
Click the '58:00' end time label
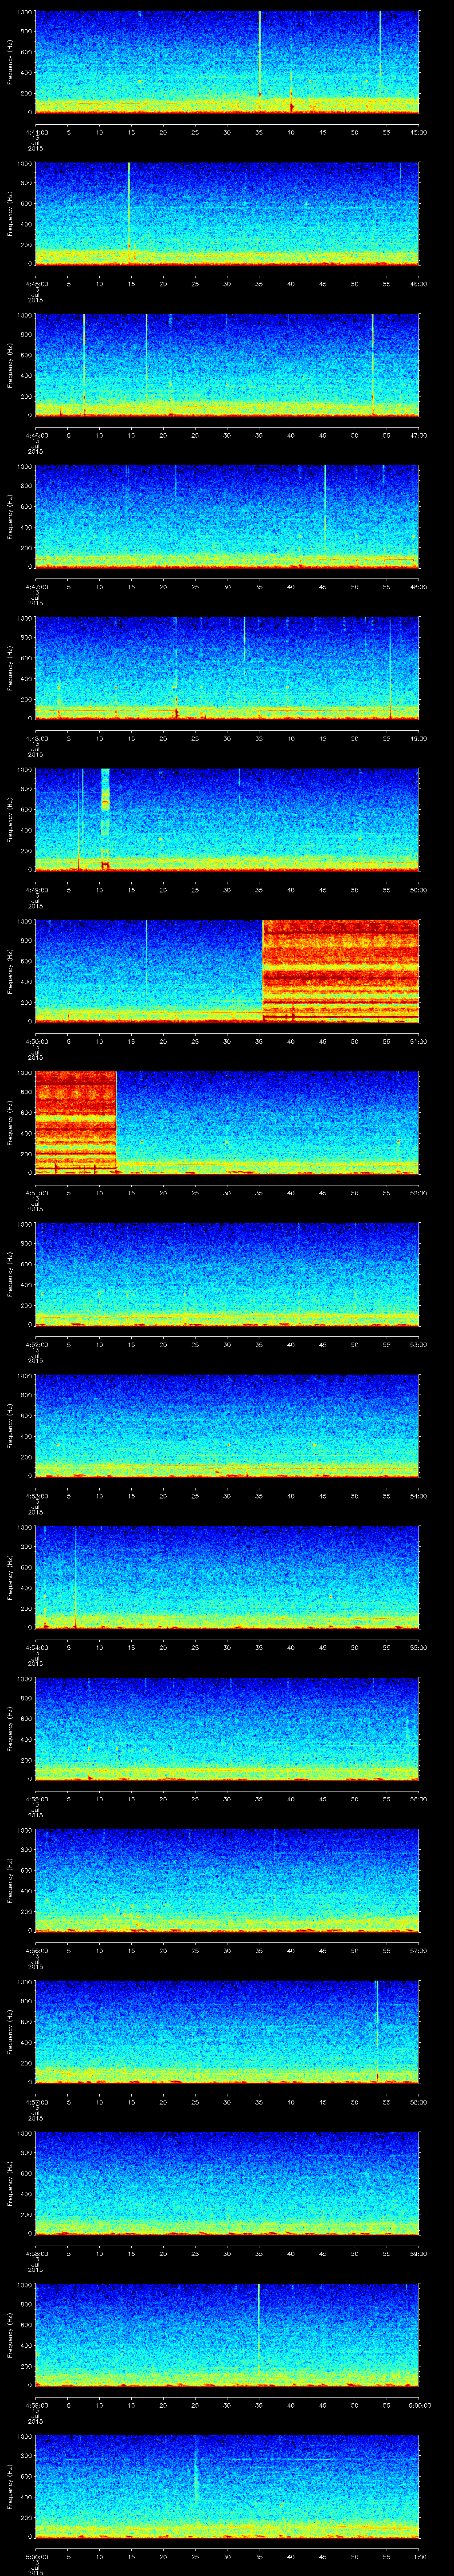click(x=419, y=2102)
